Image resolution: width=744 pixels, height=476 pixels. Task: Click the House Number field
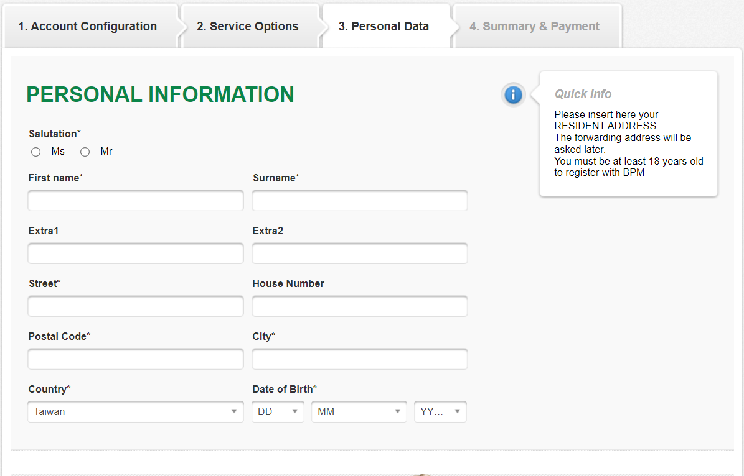(360, 306)
